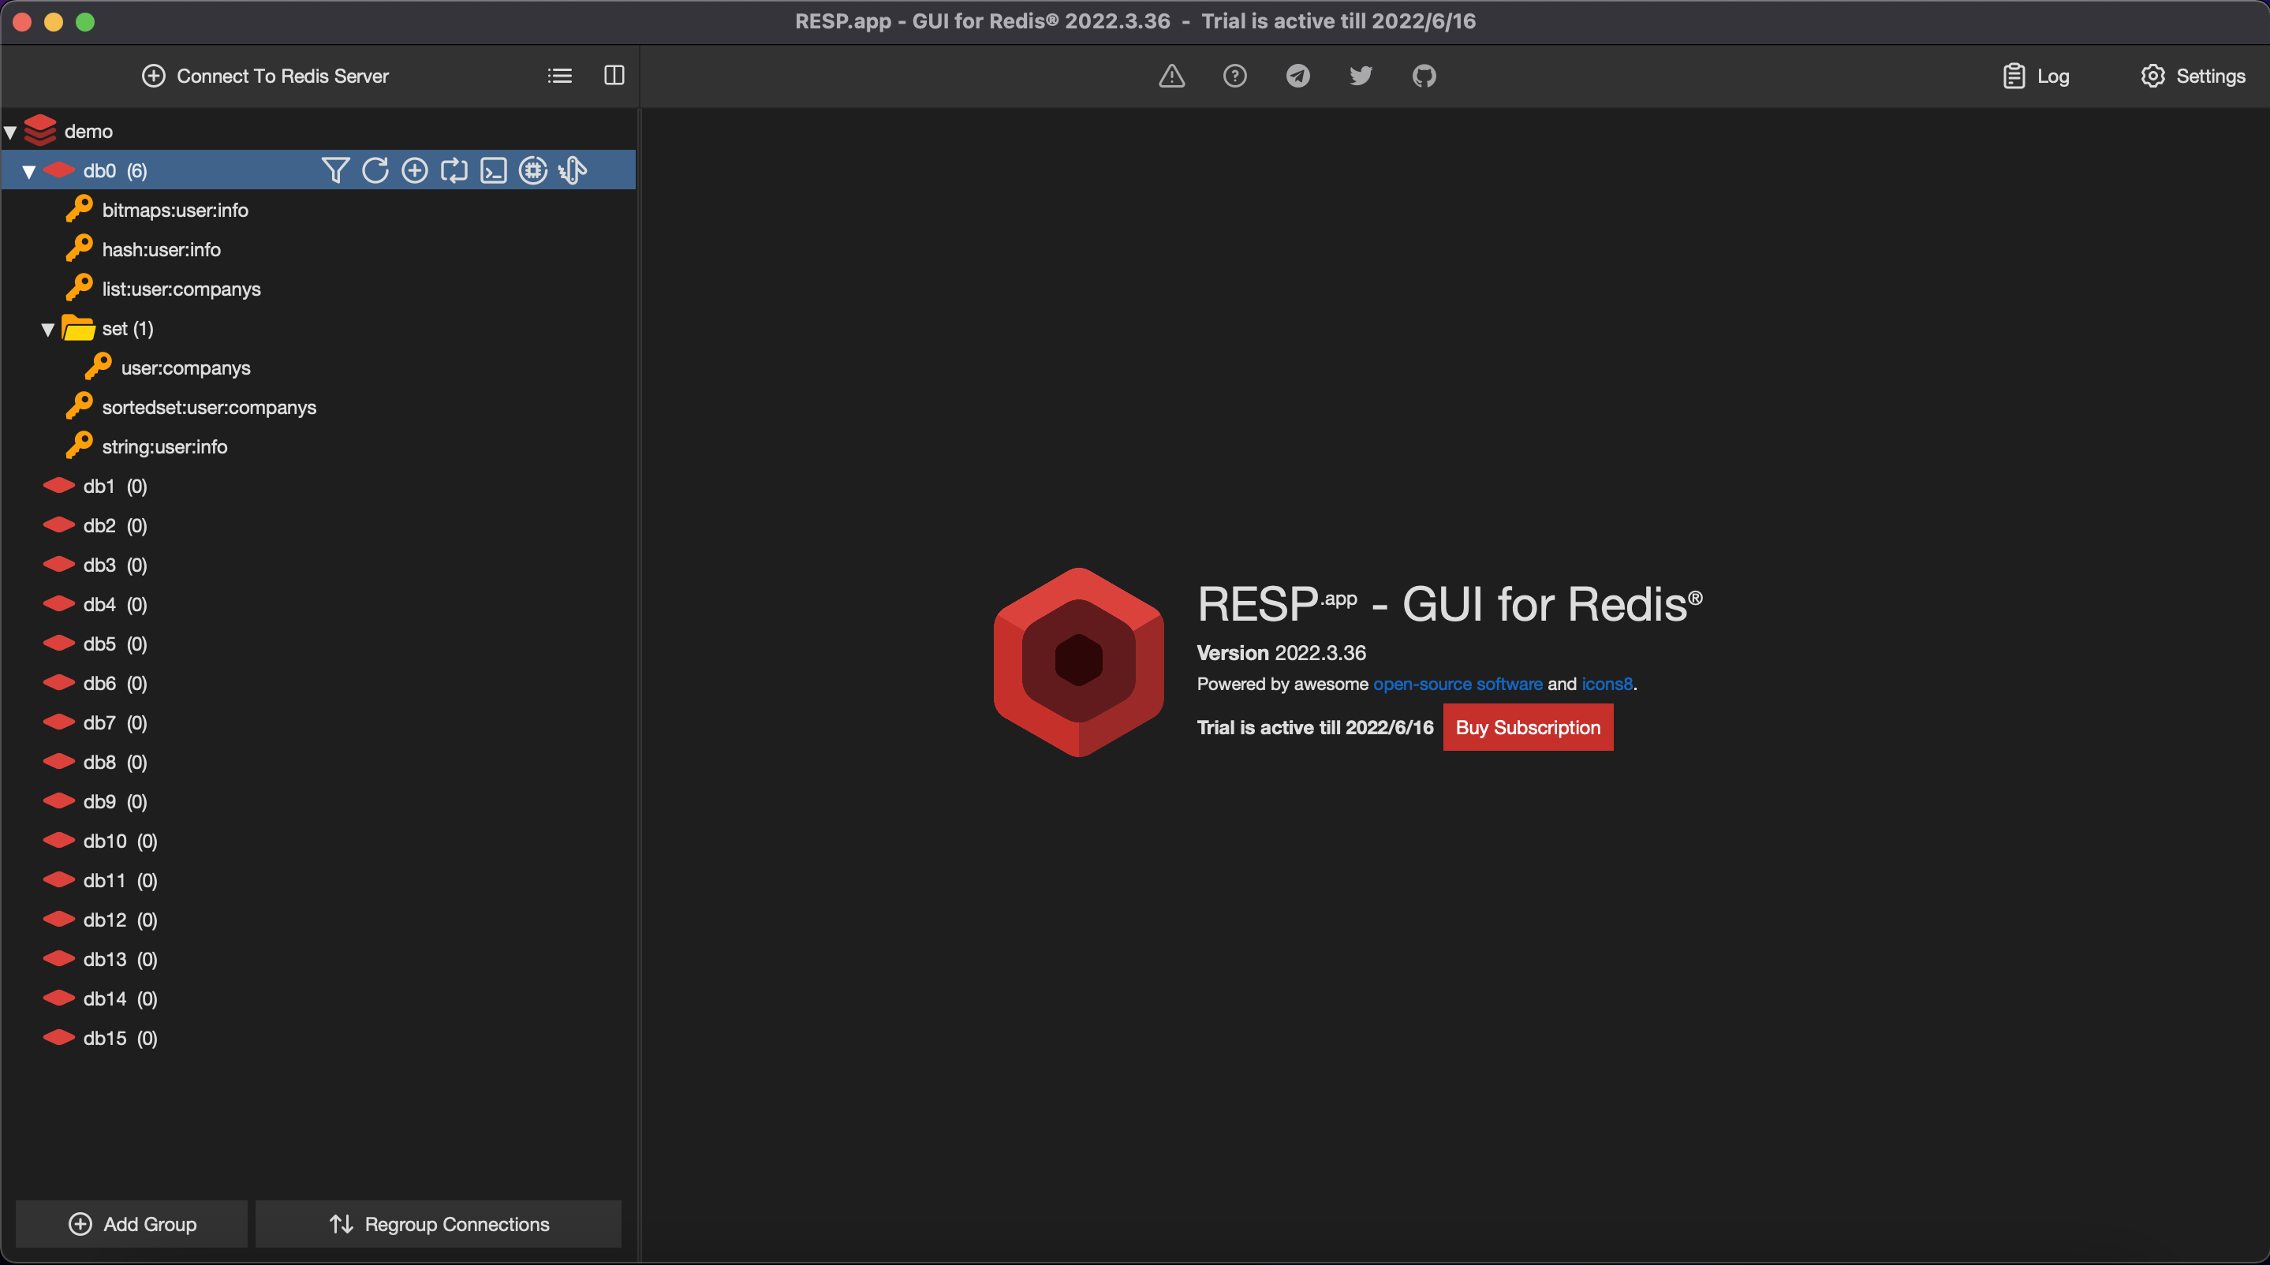Collapse the set (1) folder
The image size is (2270, 1265).
click(x=47, y=329)
